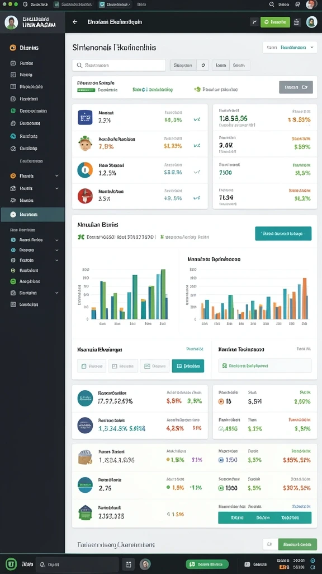Toggle the checkmark in the first list row
This screenshot has width=322, height=574.
point(197,119)
